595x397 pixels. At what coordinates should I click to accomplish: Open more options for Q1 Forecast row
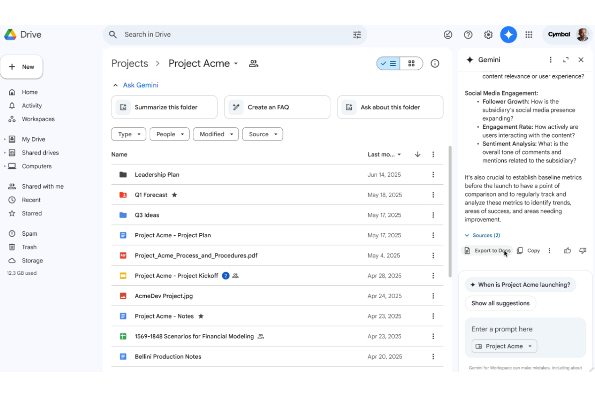(433, 195)
